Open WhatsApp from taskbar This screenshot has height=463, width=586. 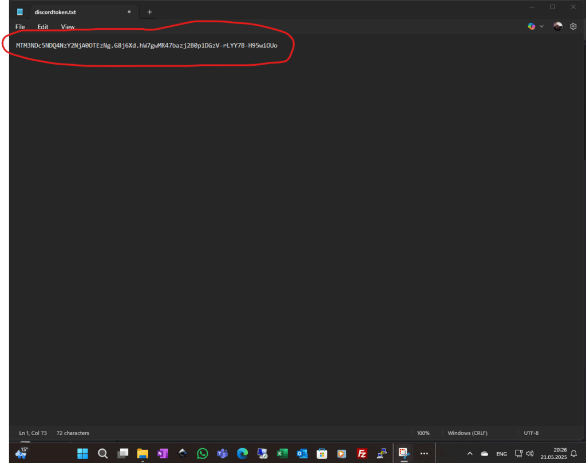[203, 454]
